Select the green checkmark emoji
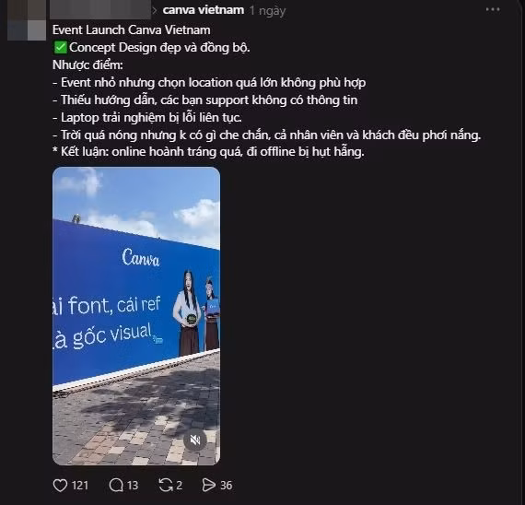The height and width of the screenshot is (505, 525). 60,48
